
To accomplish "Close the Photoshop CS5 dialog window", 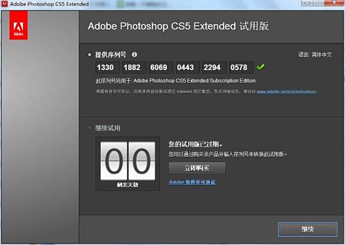I will coord(335,3).
